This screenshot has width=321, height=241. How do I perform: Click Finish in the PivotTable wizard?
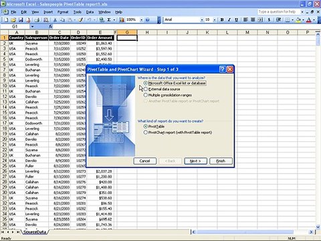(x=221, y=161)
